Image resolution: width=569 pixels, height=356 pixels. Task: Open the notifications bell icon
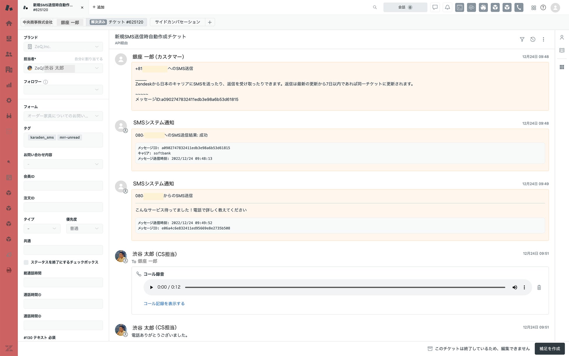447,7
